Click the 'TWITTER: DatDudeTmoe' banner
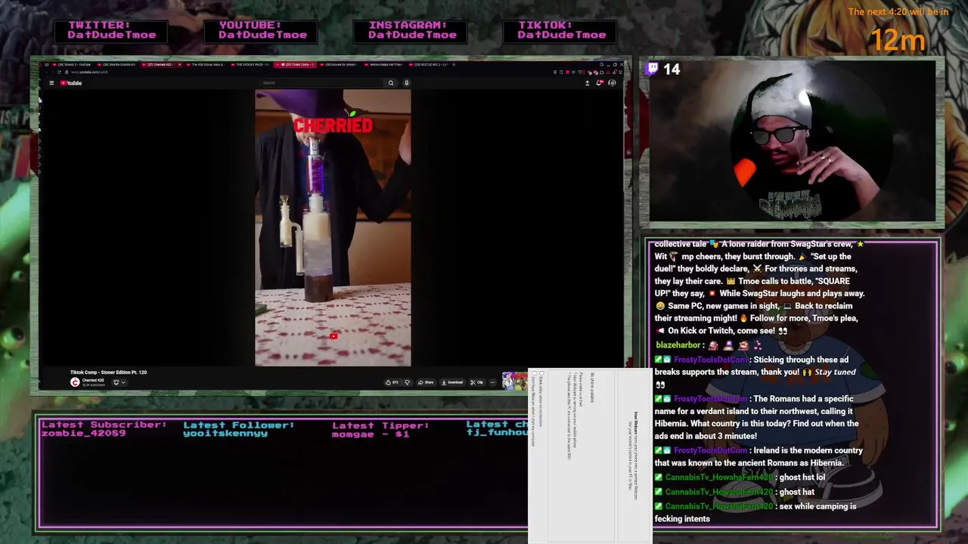 [111, 30]
